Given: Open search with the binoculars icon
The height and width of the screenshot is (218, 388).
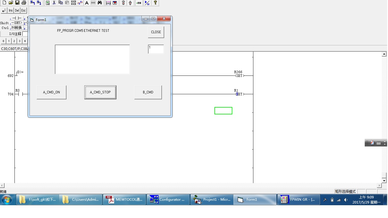Looking at the screenshot, I should click(x=100, y=3).
